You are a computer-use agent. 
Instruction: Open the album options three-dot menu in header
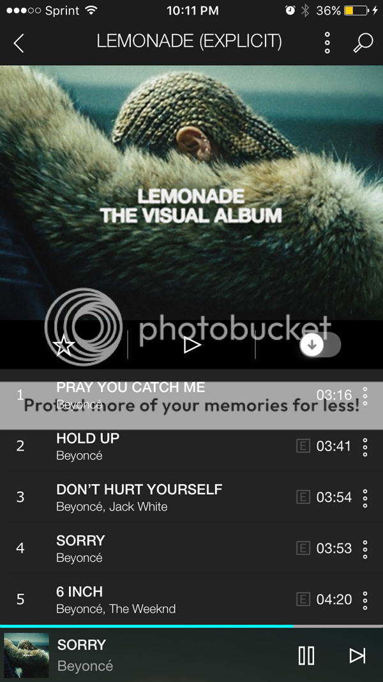coord(327,43)
